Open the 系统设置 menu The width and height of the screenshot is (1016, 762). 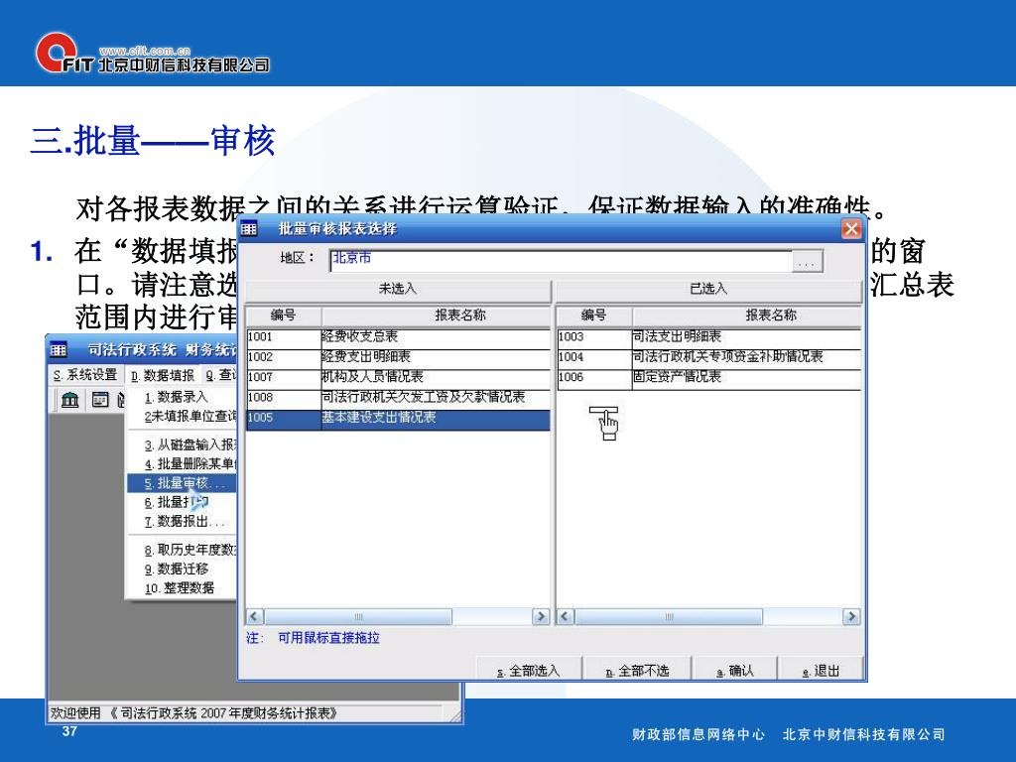pos(85,375)
